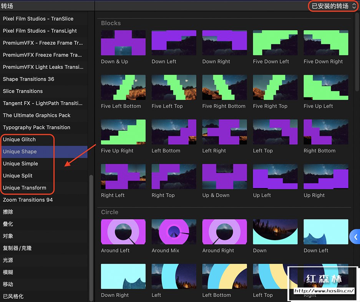
Task: Select the Around Left circle transition
Action: tap(123, 232)
